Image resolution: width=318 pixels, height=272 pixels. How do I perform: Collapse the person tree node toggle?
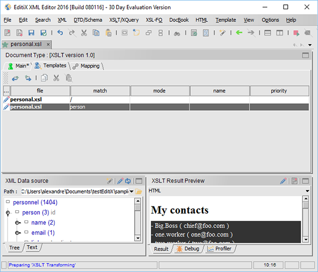[8, 213]
